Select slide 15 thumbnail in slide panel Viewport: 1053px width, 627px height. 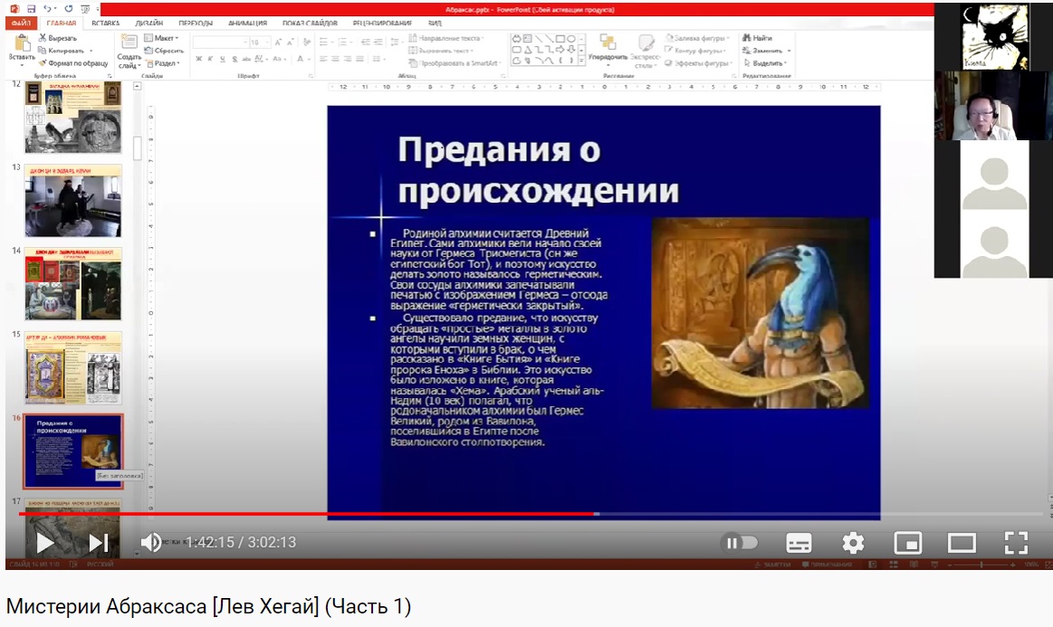click(73, 367)
